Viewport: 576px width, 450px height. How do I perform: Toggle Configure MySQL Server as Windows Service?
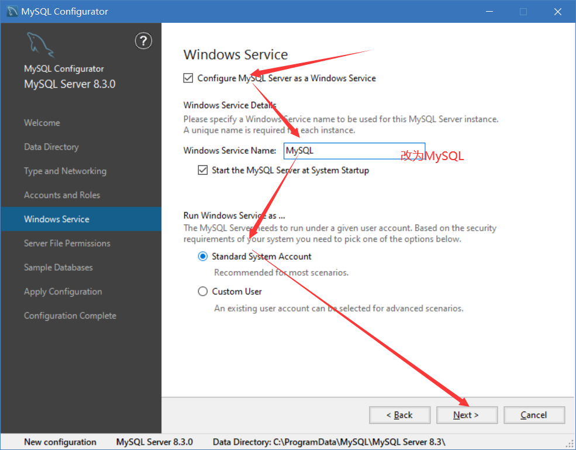point(188,78)
